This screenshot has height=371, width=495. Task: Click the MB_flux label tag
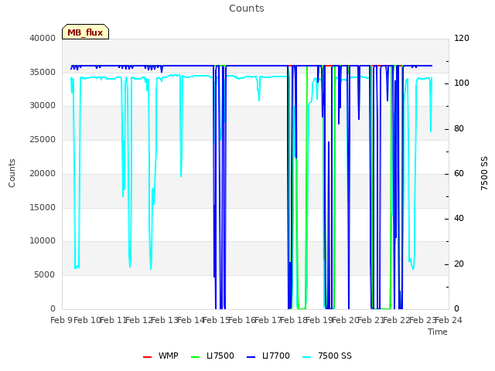[x=85, y=32]
